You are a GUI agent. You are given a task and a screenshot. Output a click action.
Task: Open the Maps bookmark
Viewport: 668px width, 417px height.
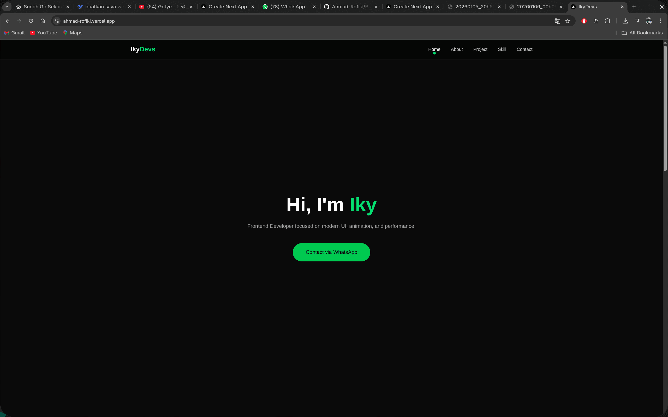click(73, 33)
